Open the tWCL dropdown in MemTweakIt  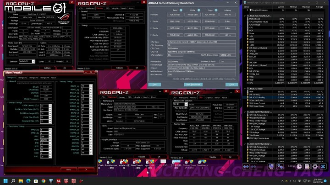pyautogui.click(x=50, y=157)
